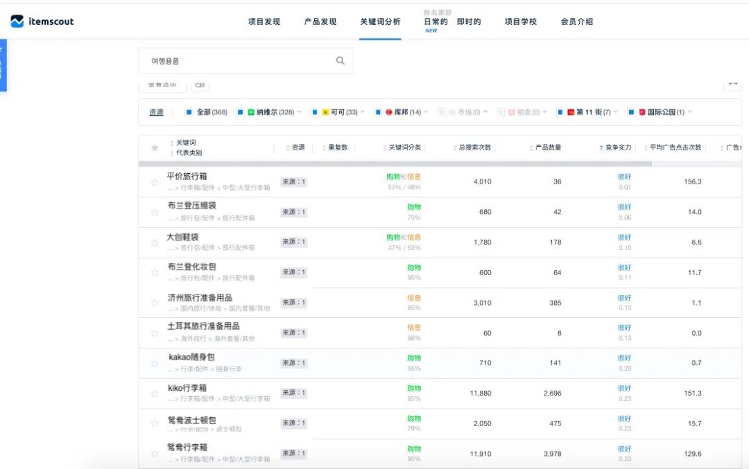Click inside the keyword search input field
The width and height of the screenshot is (749, 469).
point(229,60)
